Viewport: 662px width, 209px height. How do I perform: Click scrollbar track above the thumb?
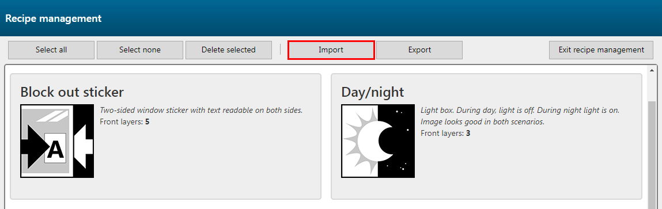(x=652, y=87)
